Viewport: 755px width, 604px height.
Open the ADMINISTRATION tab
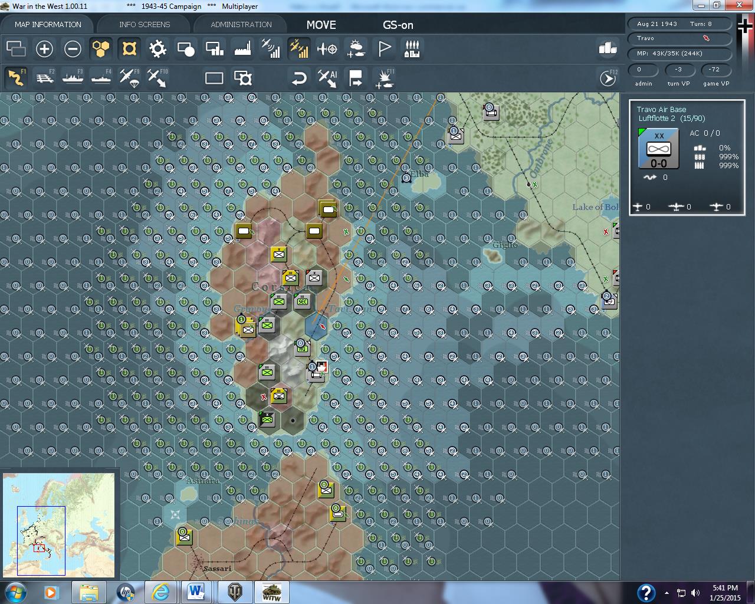[241, 25]
